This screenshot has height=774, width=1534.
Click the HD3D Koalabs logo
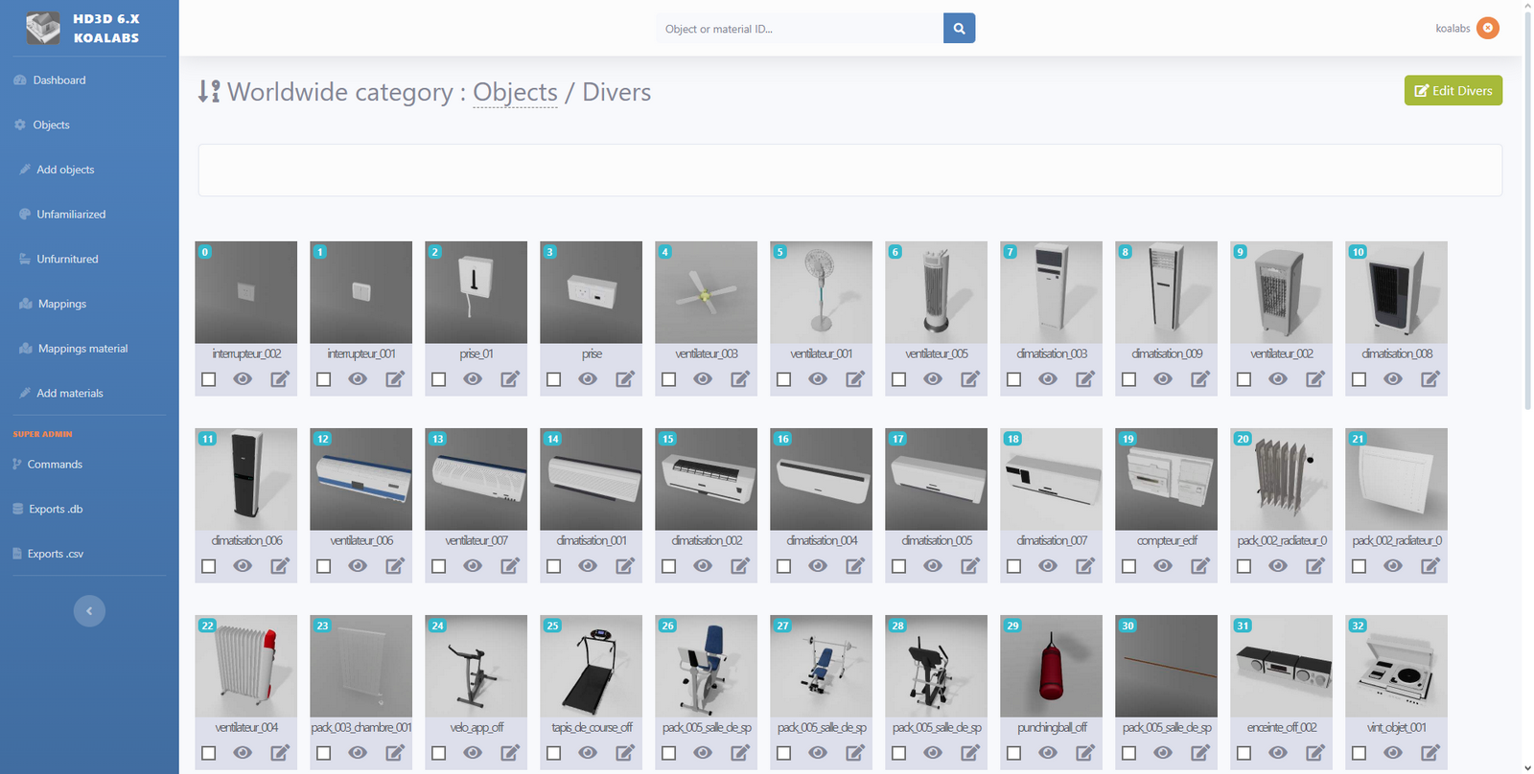point(43,29)
